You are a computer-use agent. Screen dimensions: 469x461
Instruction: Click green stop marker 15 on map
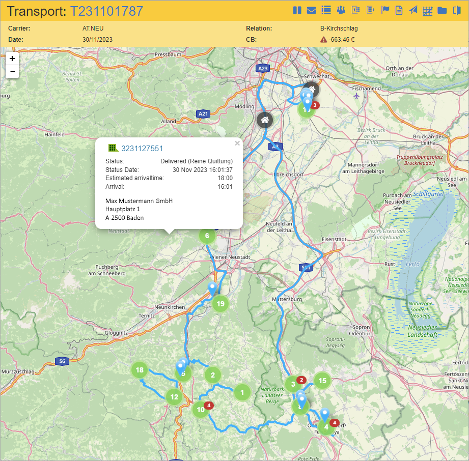(322, 380)
